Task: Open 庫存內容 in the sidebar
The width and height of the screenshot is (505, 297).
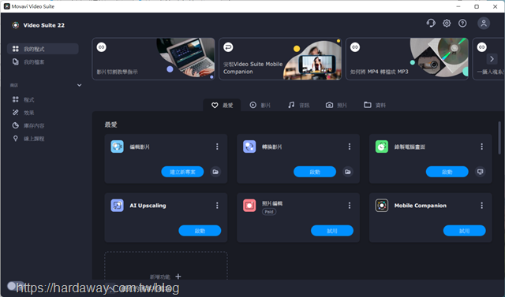Action: 28,125
